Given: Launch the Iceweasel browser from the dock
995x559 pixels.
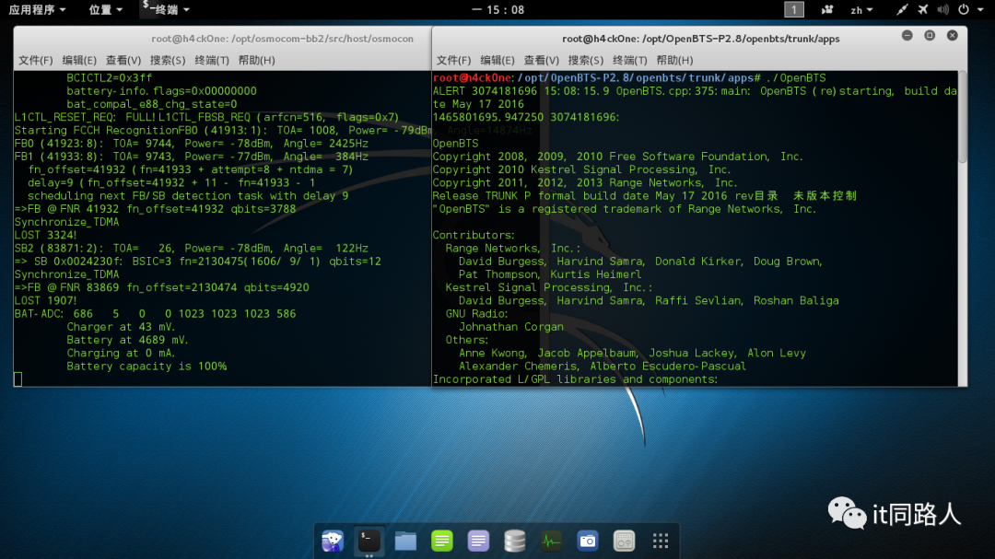Looking at the screenshot, I should point(333,541).
